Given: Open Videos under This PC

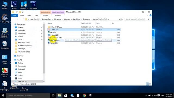Looking at the screenshot, I should click(x=20, y=78).
